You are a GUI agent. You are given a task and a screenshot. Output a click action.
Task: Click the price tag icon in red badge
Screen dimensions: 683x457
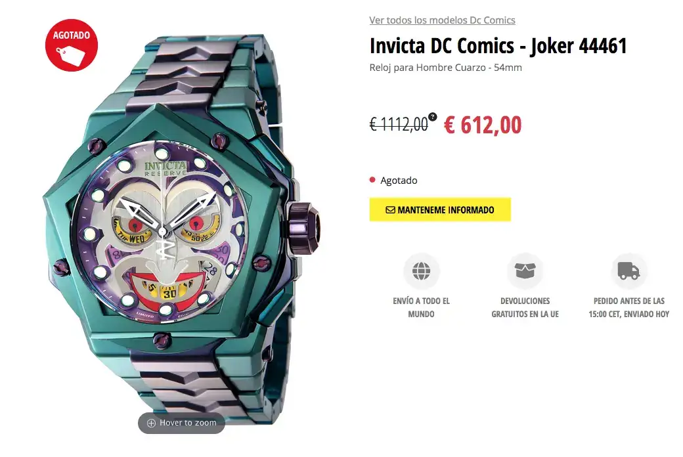tap(70, 55)
